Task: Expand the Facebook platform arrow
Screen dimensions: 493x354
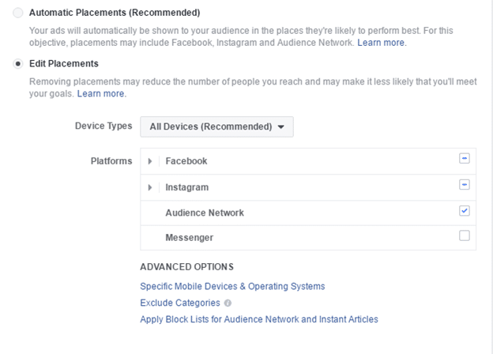Action: (x=150, y=161)
